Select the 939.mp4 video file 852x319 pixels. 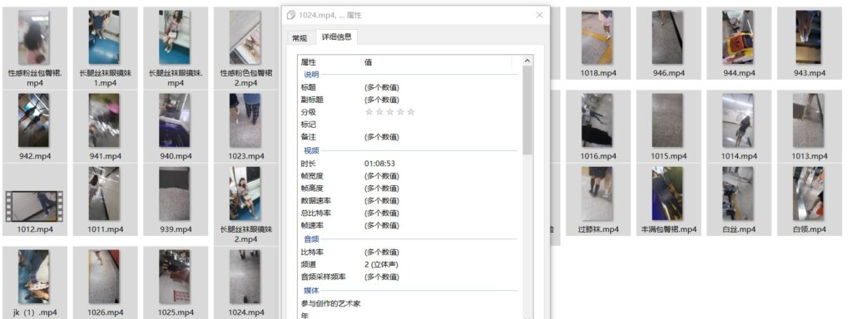point(175,199)
